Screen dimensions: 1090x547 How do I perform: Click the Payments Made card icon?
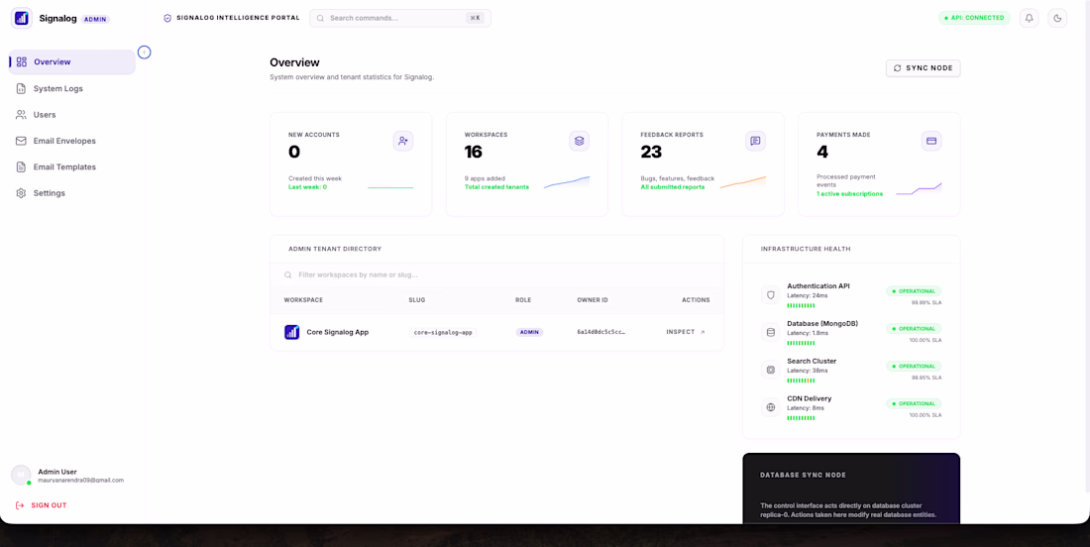click(931, 141)
